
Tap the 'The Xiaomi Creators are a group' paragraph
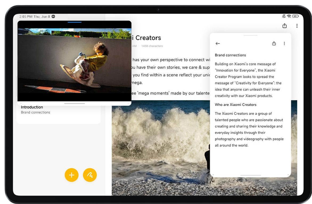pos(249,129)
